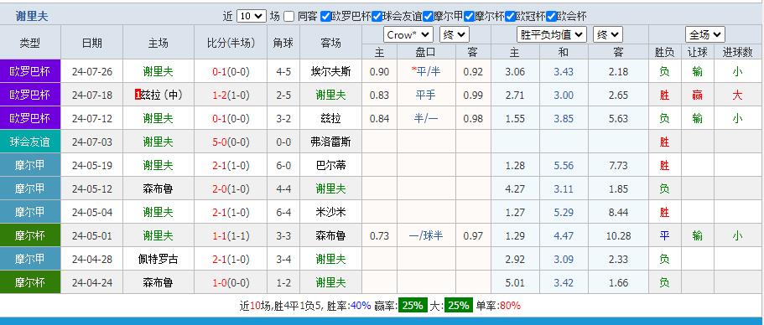Open the 全场 period dropdown
This screenshot has width=764, height=325.
(705, 35)
